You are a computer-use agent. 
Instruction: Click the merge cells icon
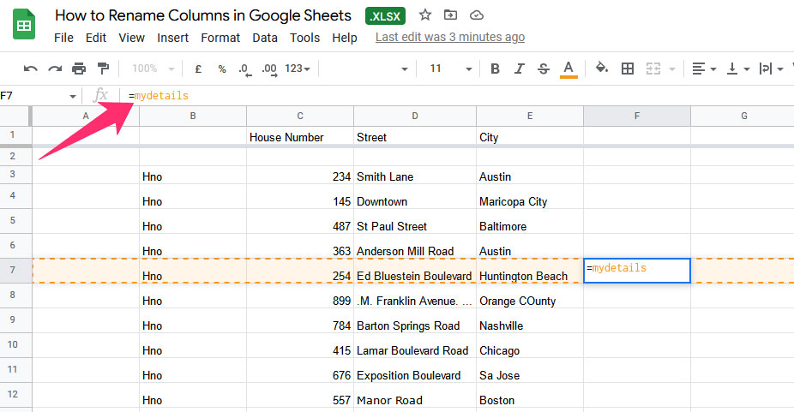pyautogui.click(x=653, y=69)
